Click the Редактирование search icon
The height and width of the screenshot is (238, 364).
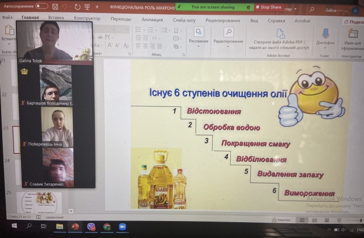coord(229,33)
